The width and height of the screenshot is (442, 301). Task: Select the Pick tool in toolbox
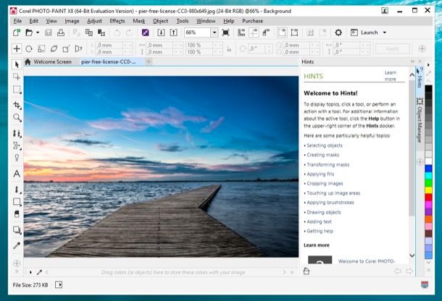point(17,65)
